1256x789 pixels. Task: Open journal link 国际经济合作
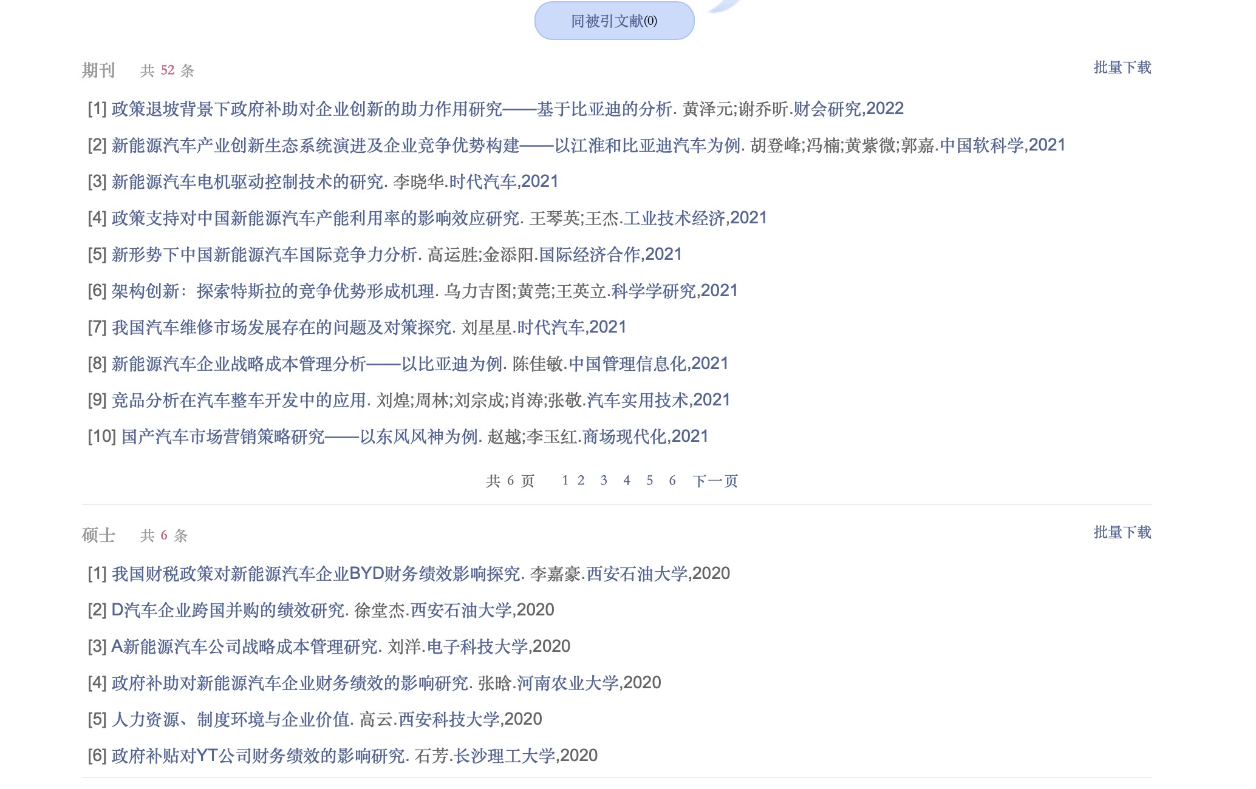590,255
